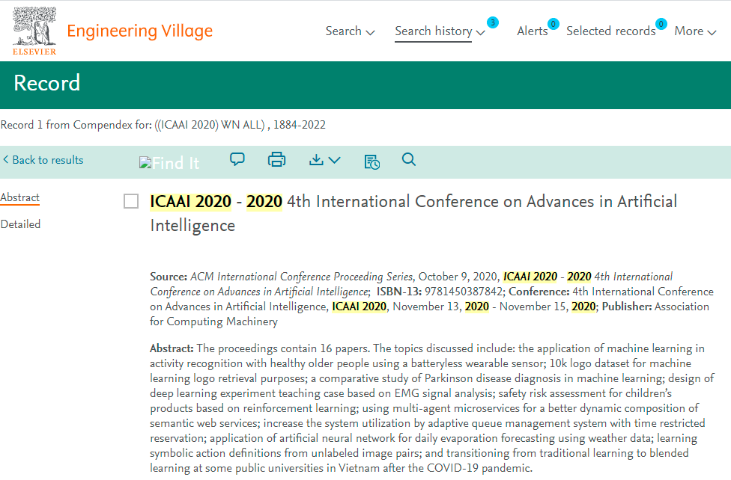Expand the download options chevron
The width and height of the screenshot is (731, 480).
coord(334,160)
